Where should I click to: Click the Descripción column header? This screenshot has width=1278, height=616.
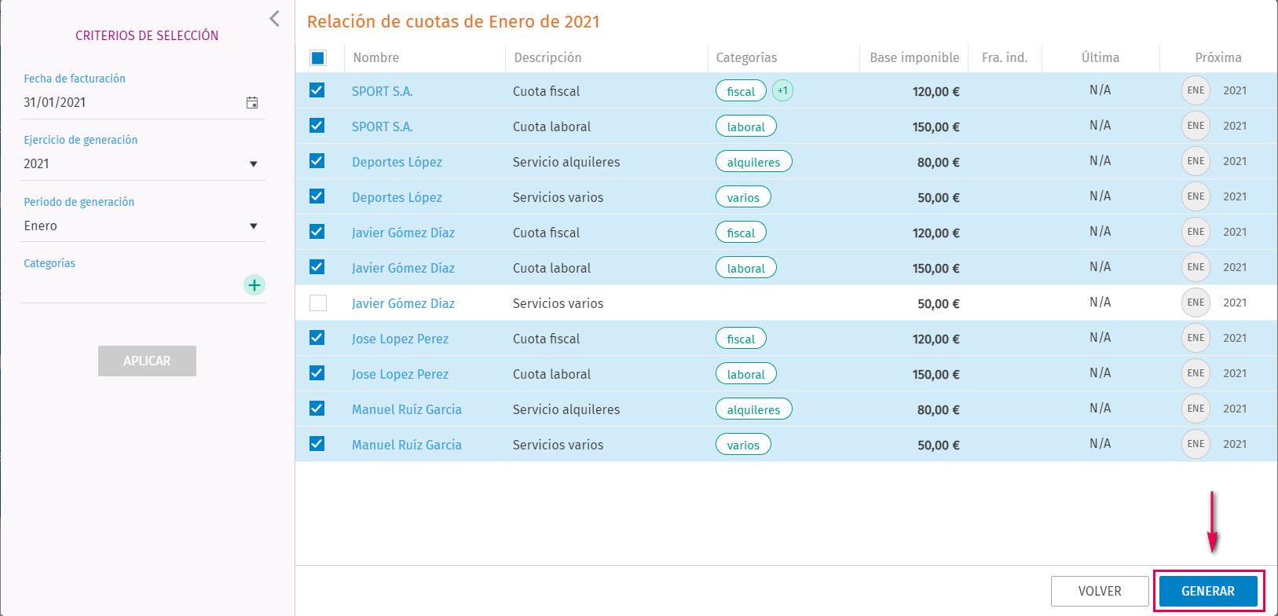[x=547, y=57]
